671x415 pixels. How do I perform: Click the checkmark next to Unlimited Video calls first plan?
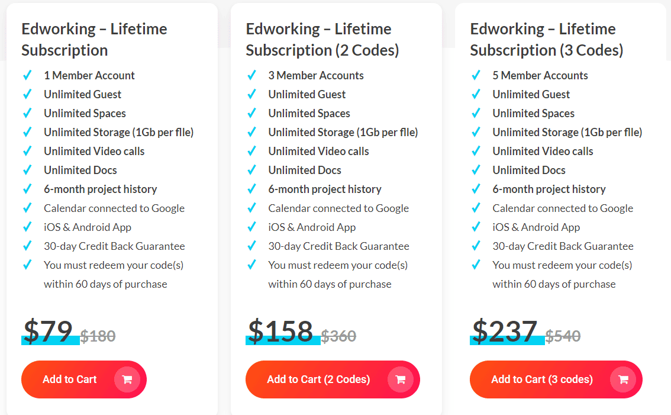point(27,151)
